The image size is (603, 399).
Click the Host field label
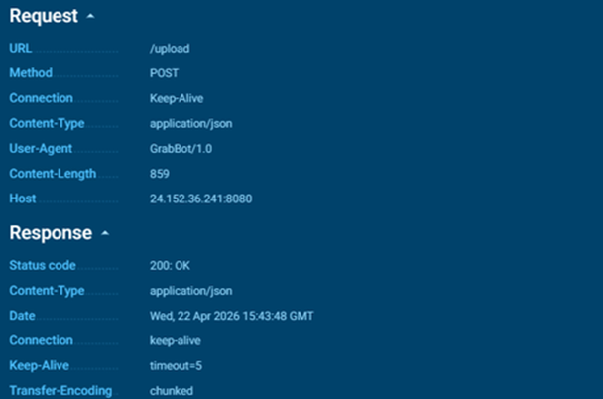(22, 199)
